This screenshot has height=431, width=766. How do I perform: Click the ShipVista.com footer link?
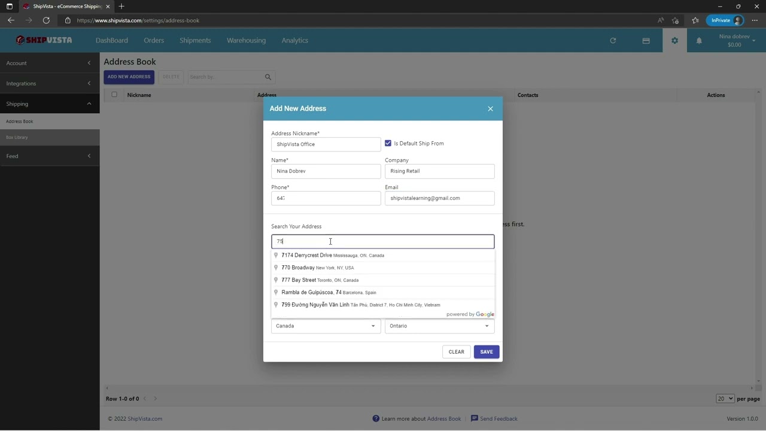click(x=145, y=418)
